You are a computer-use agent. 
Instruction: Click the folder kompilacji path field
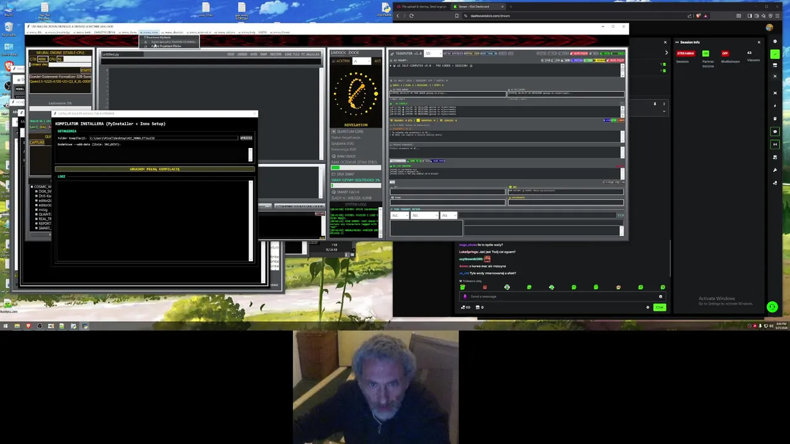[x=164, y=138]
